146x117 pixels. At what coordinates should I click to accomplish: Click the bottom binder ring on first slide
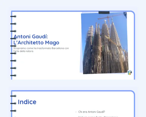(x=13, y=76)
